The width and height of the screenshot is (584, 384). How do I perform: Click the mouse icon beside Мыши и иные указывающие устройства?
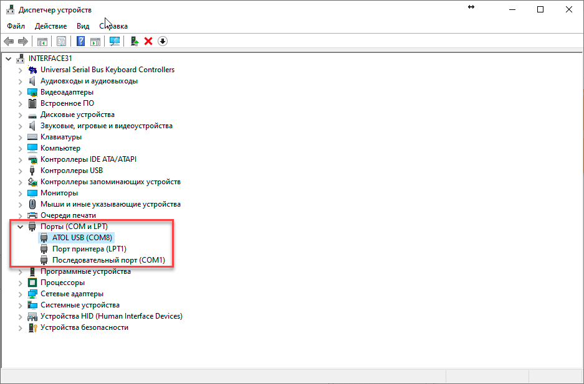pos(33,205)
